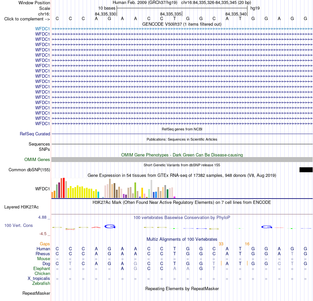The width and height of the screenshot is (313, 301).
Task: Select the 'Elephant' species row label
Action: [x=42, y=268]
